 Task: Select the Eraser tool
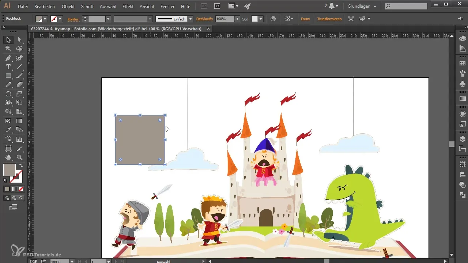(x=20, y=85)
